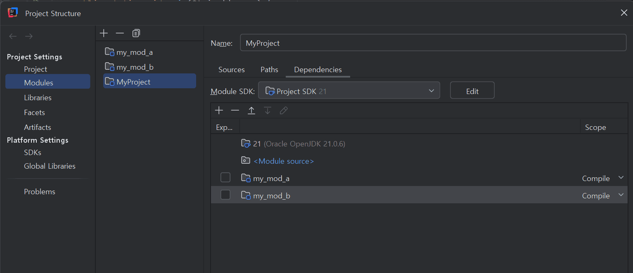Switch to the Sources tab
Image resolution: width=633 pixels, height=273 pixels.
[231, 70]
